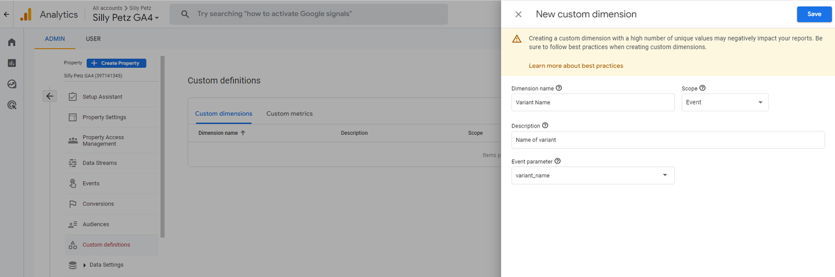Click the Events hand-tap icon
Image resolution: width=835 pixels, height=277 pixels.
click(x=72, y=183)
